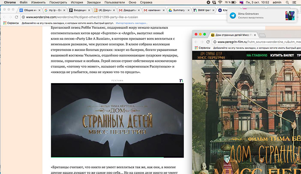
Task: Open Сервисы apps in peregrin-film window
Action: 202,48
